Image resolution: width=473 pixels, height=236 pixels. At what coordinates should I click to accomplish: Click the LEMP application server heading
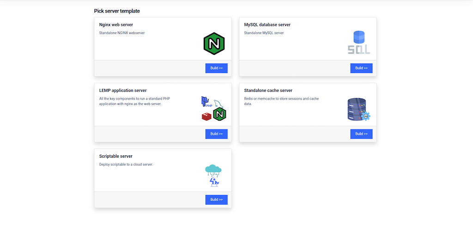(123, 91)
